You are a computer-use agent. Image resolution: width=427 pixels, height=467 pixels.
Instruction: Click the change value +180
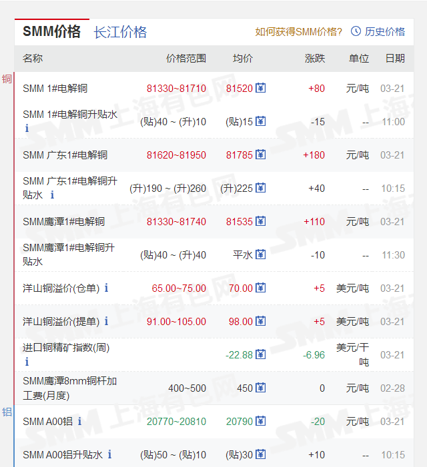[314, 155]
